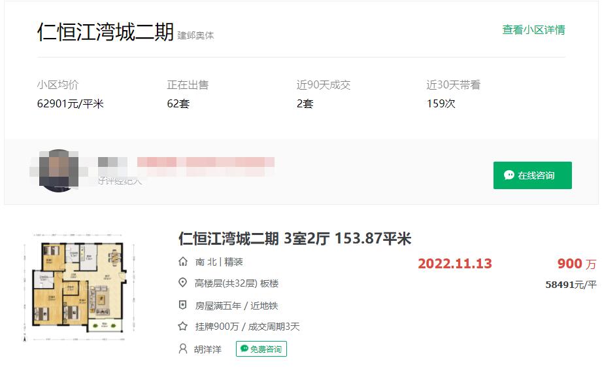Click the location pin icon beside 高楼层
This screenshot has width=602, height=375.
(x=183, y=283)
